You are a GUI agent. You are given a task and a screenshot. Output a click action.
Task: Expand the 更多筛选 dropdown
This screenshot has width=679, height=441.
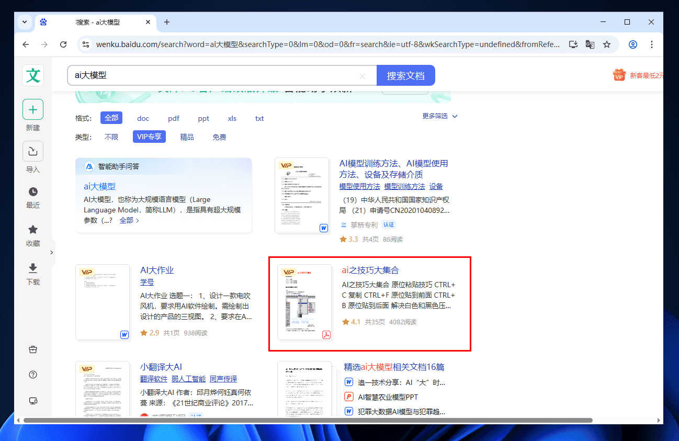tap(440, 116)
